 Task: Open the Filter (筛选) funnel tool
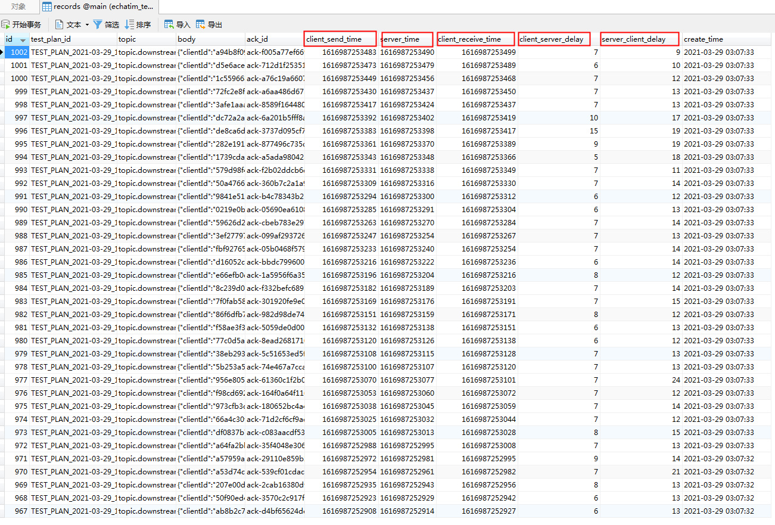[98, 24]
